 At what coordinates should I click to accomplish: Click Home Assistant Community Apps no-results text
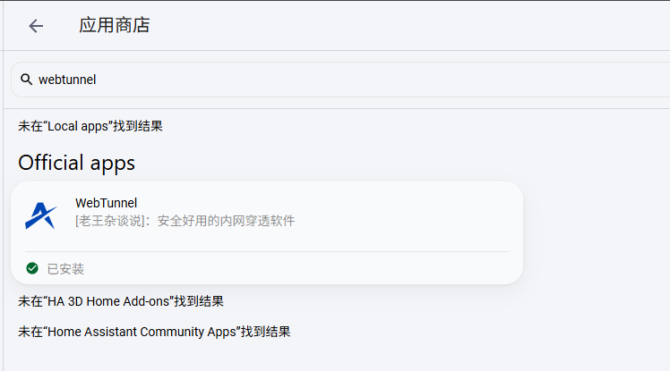(x=154, y=332)
